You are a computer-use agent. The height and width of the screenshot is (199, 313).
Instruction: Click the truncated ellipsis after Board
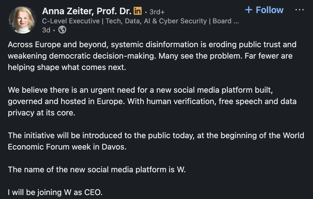[236, 21]
